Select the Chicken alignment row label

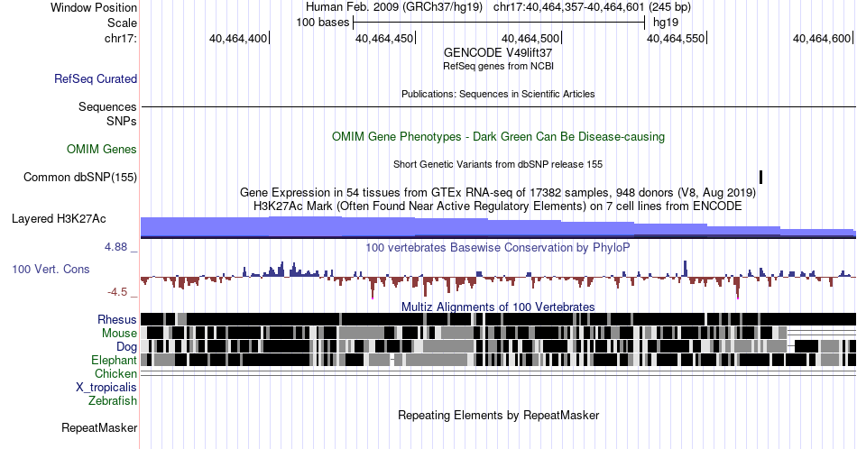[115, 373]
